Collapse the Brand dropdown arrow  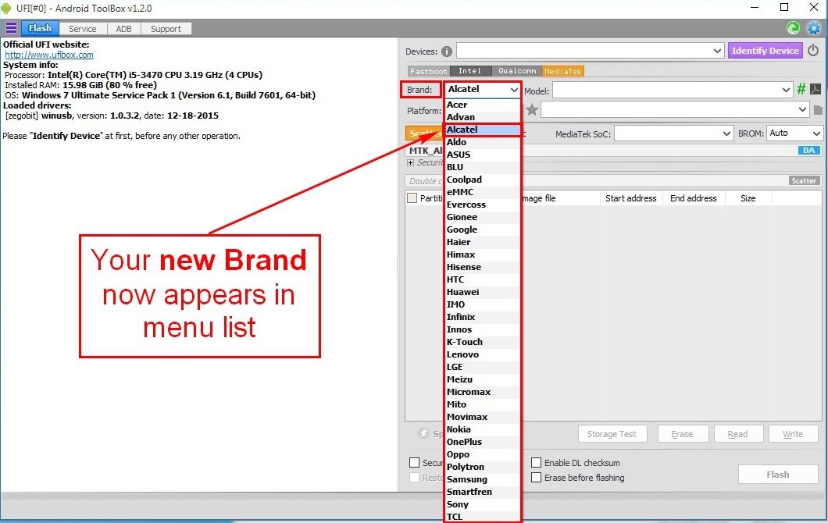pos(514,90)
